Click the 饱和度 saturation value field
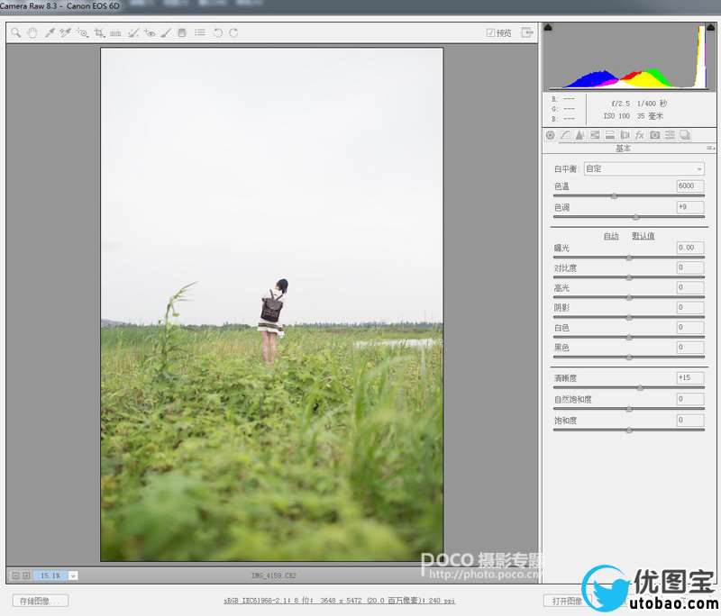The height and width of the screenshot is (616, 721). 689,421
